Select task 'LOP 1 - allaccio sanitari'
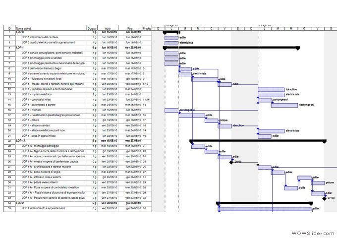Image resolution: width=337 pixels, height=238 pixels. [x=36, y=125]
